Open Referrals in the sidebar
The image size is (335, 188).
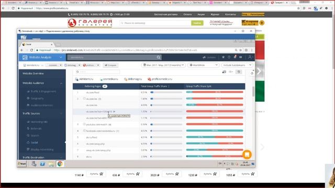click(x=36, y=128)
